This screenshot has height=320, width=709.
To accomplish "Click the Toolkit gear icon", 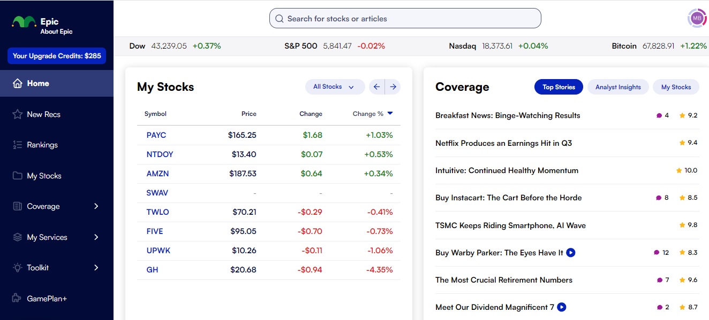I will pyautogui.click(x=18, y=268).
